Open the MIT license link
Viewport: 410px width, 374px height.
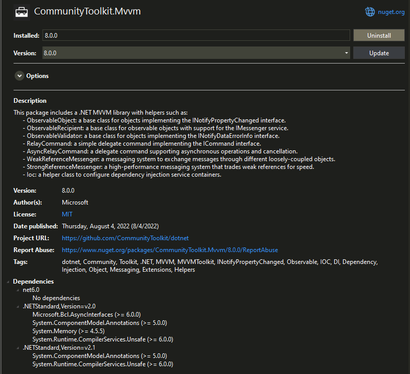pyautogui.click(x=67, y=214)
